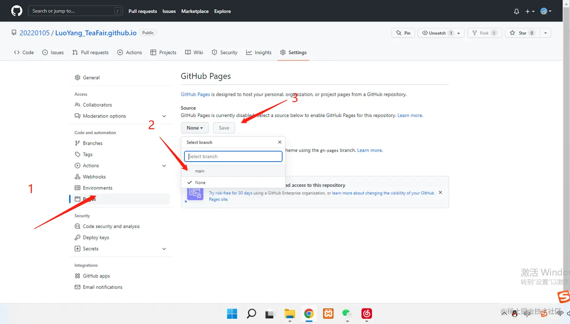Click the Save button
The image size is (570, 324).
click(x=224, y=128)
